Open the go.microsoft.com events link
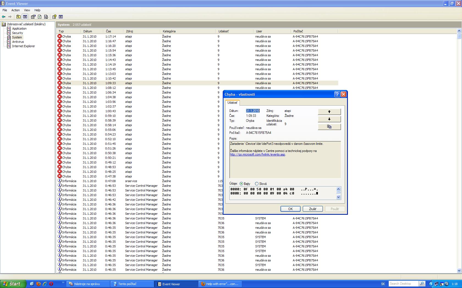Viewport: 462px width, 288px height. (257, 154)
